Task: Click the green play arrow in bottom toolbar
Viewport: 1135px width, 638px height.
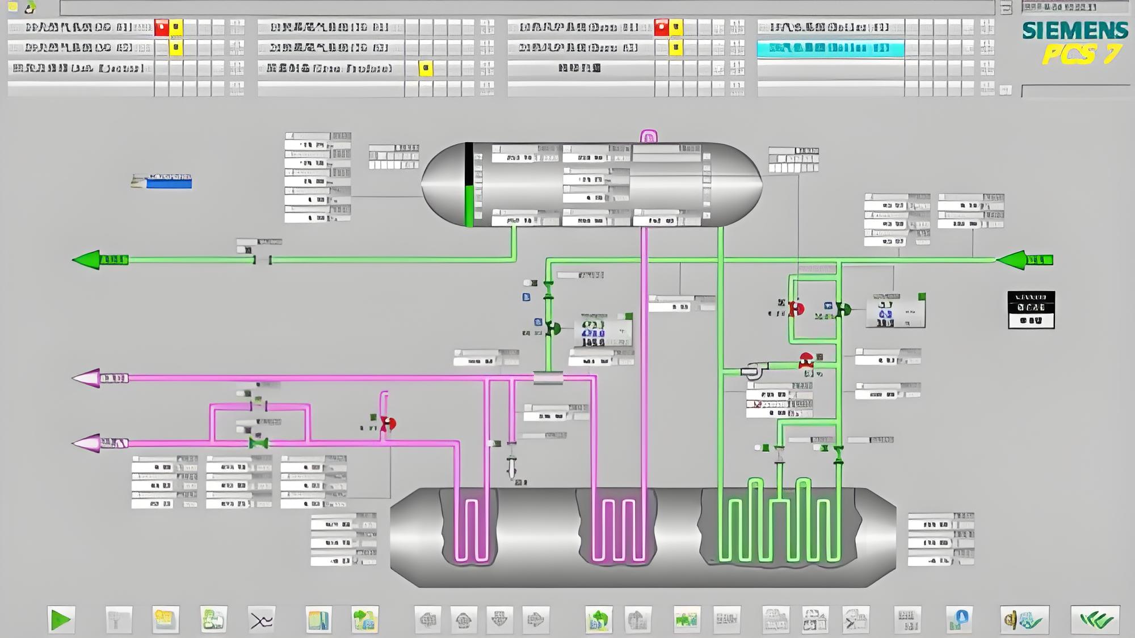Action: point(61,619)
